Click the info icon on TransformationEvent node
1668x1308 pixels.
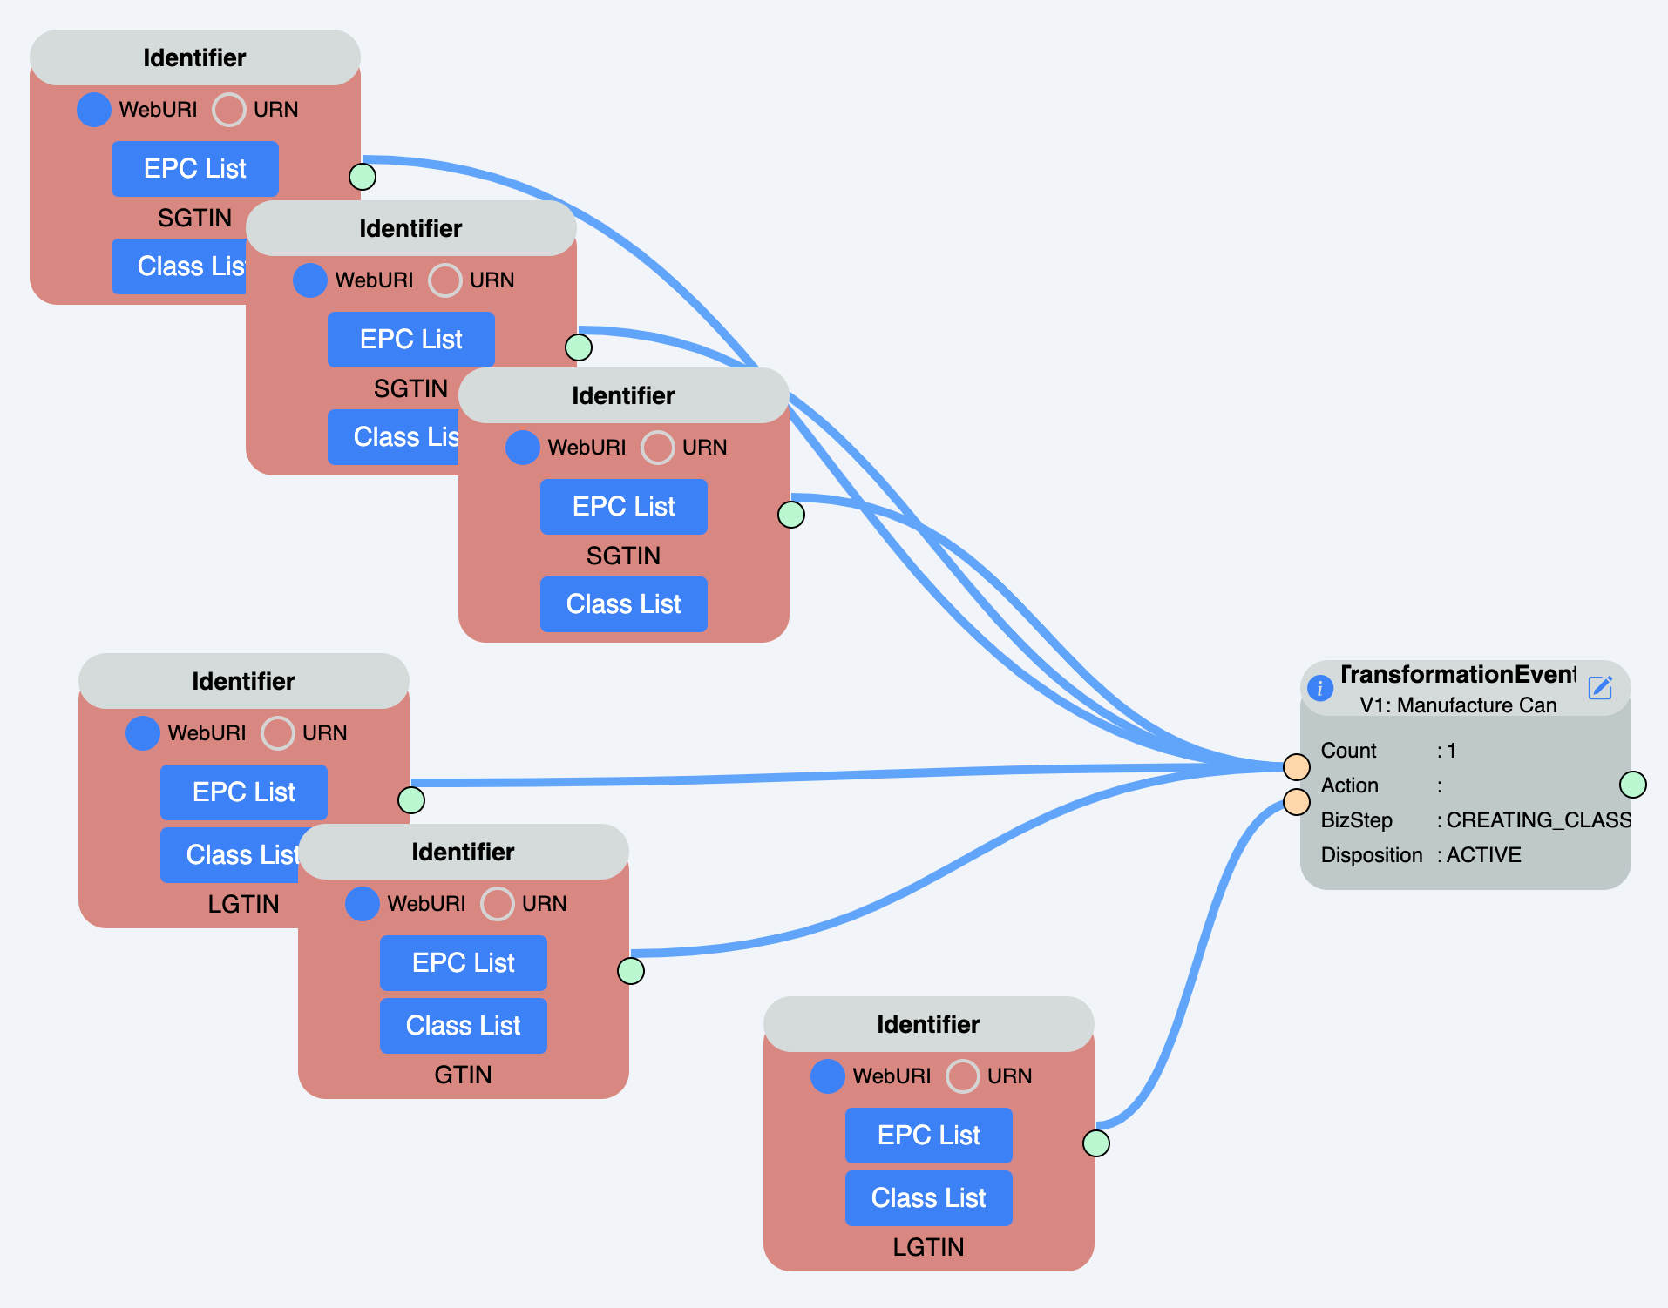(1320, 688)
